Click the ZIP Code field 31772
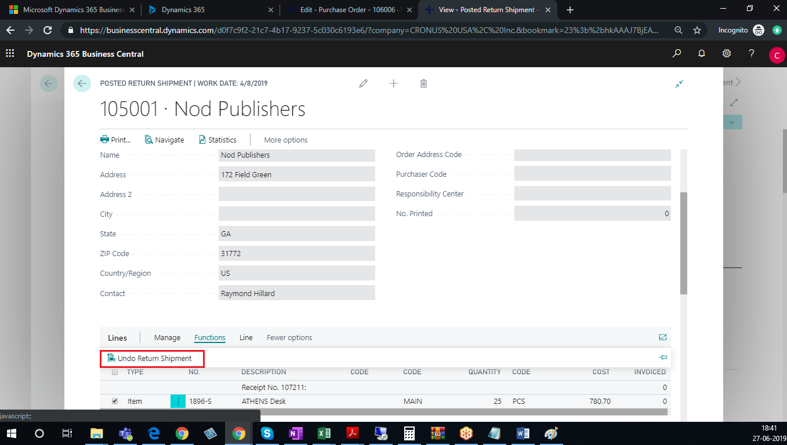The image size is (787, 445). (297, 254)
